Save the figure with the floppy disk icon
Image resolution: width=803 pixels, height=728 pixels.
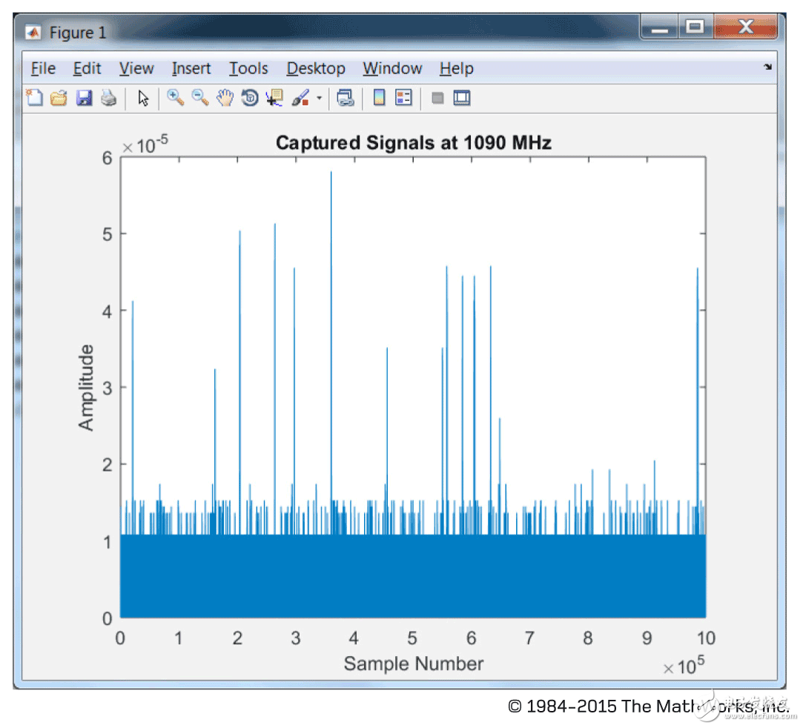pyautogui.click(x=84, y=98)
